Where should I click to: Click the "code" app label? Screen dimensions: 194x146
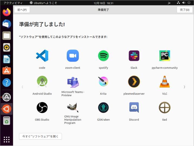(x=42, y=68)
